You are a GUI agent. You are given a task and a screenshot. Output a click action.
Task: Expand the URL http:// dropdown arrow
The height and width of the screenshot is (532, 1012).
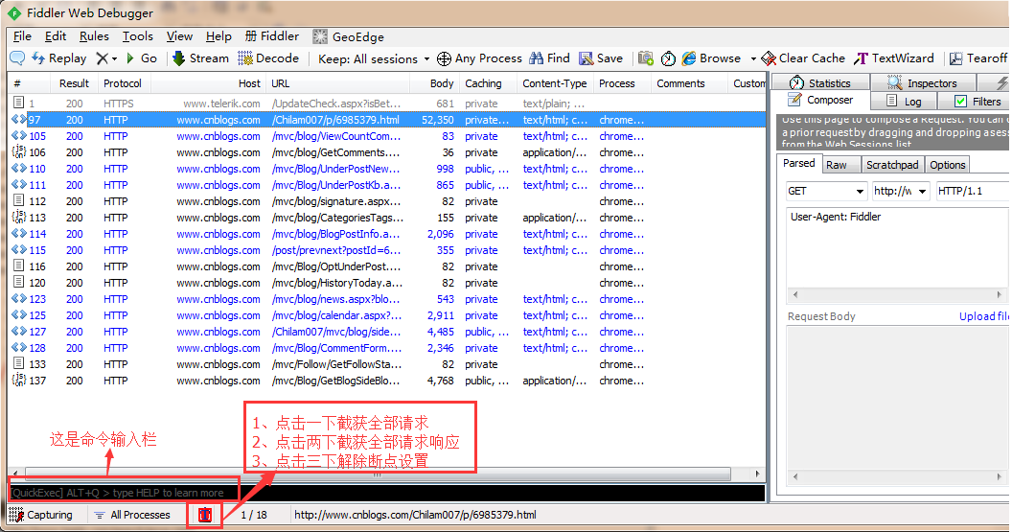922,191
